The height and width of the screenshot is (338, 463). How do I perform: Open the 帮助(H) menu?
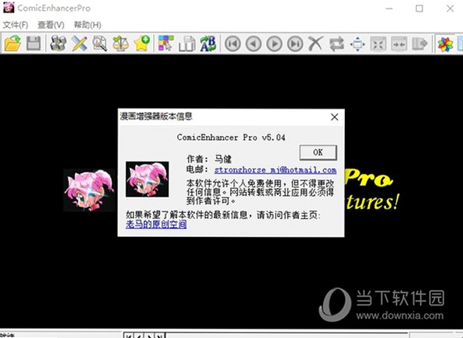(88, 25)
